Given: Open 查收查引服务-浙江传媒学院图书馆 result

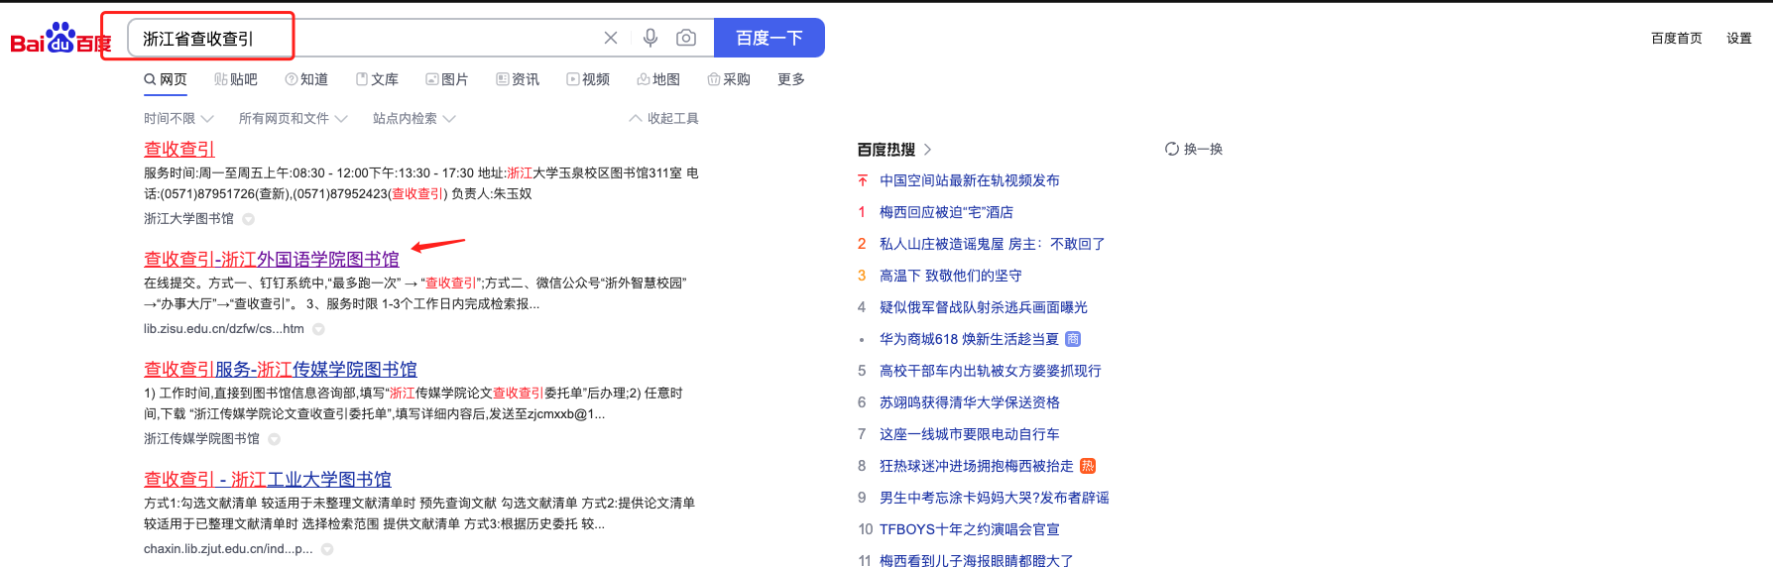Looking at the screenshot, I should click(281, 369).
